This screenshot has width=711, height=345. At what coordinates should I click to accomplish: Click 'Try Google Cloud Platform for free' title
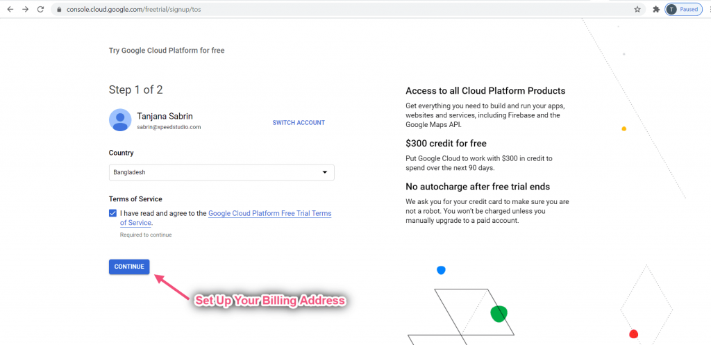tap(167, 50)
